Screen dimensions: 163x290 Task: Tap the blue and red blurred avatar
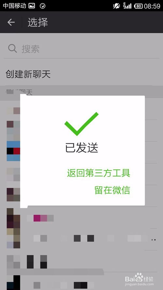[x=13, y=151]
